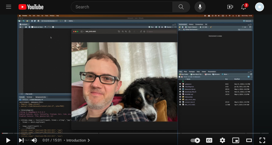
Task: Open the Import Dataset dropdown
Action: point(192,27)
